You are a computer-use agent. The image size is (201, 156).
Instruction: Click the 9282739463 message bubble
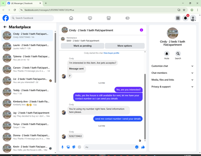coord(75,136)
